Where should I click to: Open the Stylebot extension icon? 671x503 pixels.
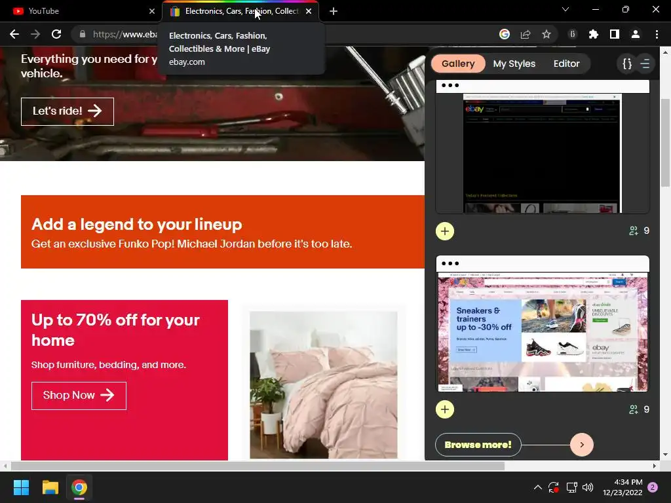click(573, 34)
